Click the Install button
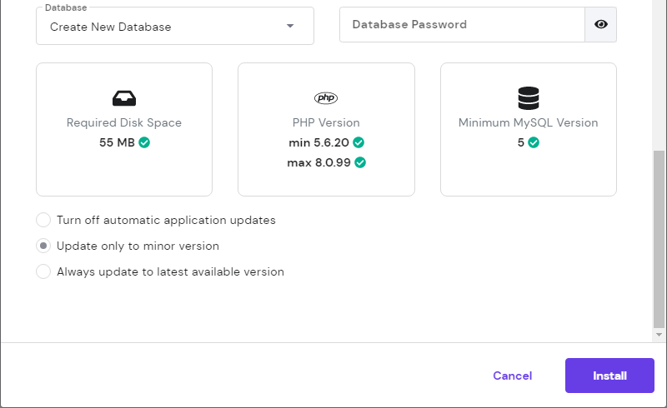This screenshot has width=667, height=408. click(x=609, y=376)
